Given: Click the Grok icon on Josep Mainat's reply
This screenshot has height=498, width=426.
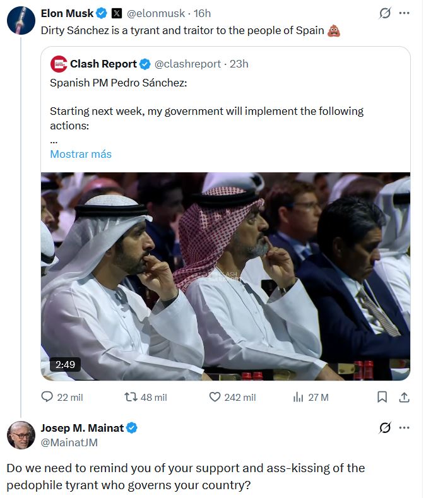Looking at the screenshot, I should pos(384,428).
